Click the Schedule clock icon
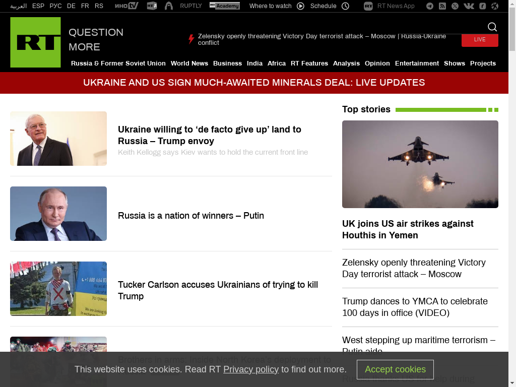The image size is (516, 387). point(345,6)
